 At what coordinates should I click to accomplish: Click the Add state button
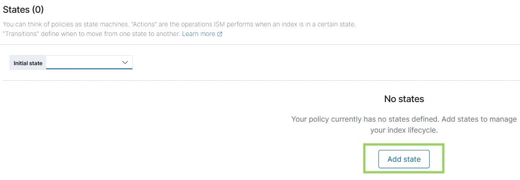[404, 159]
